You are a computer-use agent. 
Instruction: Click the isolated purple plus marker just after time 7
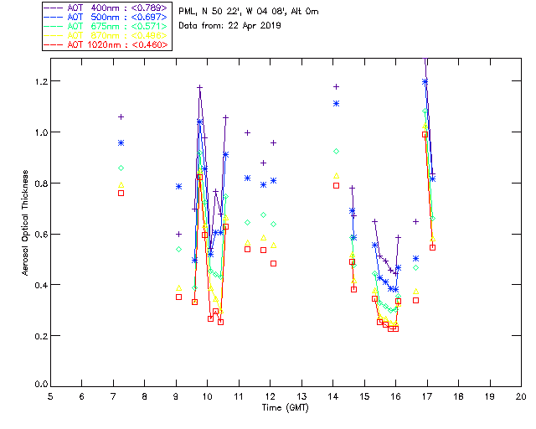point(121,117)
